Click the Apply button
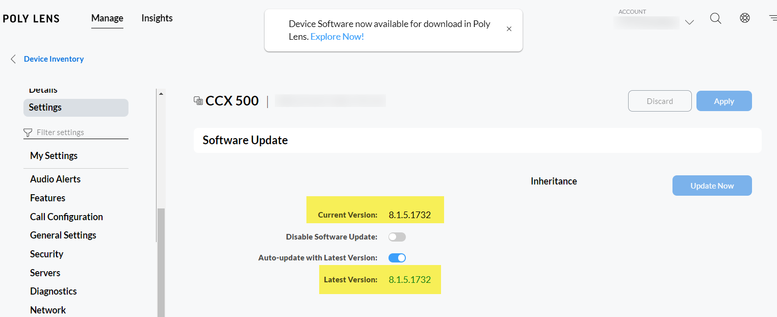 click(x=723, y=100)
